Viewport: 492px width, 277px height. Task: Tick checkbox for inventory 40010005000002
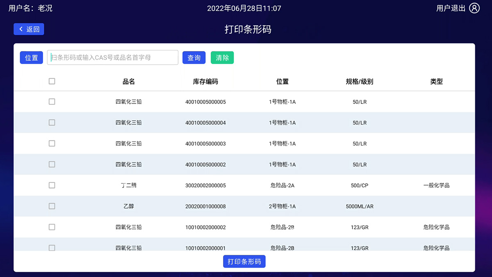tap(52, 164)
